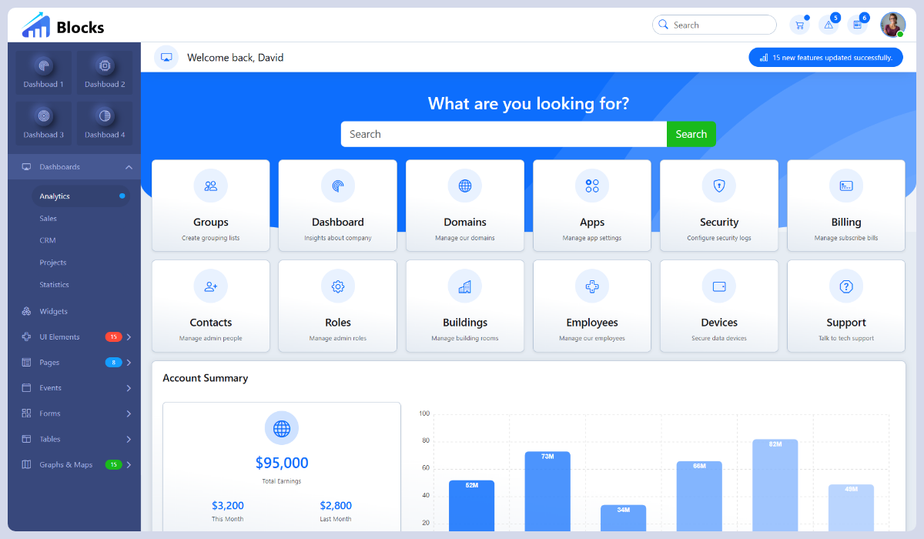Open the Billing icon

tap(845, 185)
